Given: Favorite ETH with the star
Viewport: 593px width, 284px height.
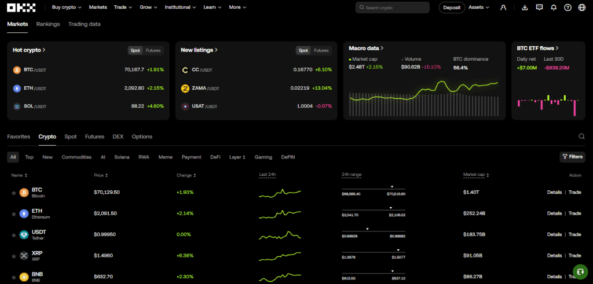Looking at the screenshot, I should [x=14, y=214].
